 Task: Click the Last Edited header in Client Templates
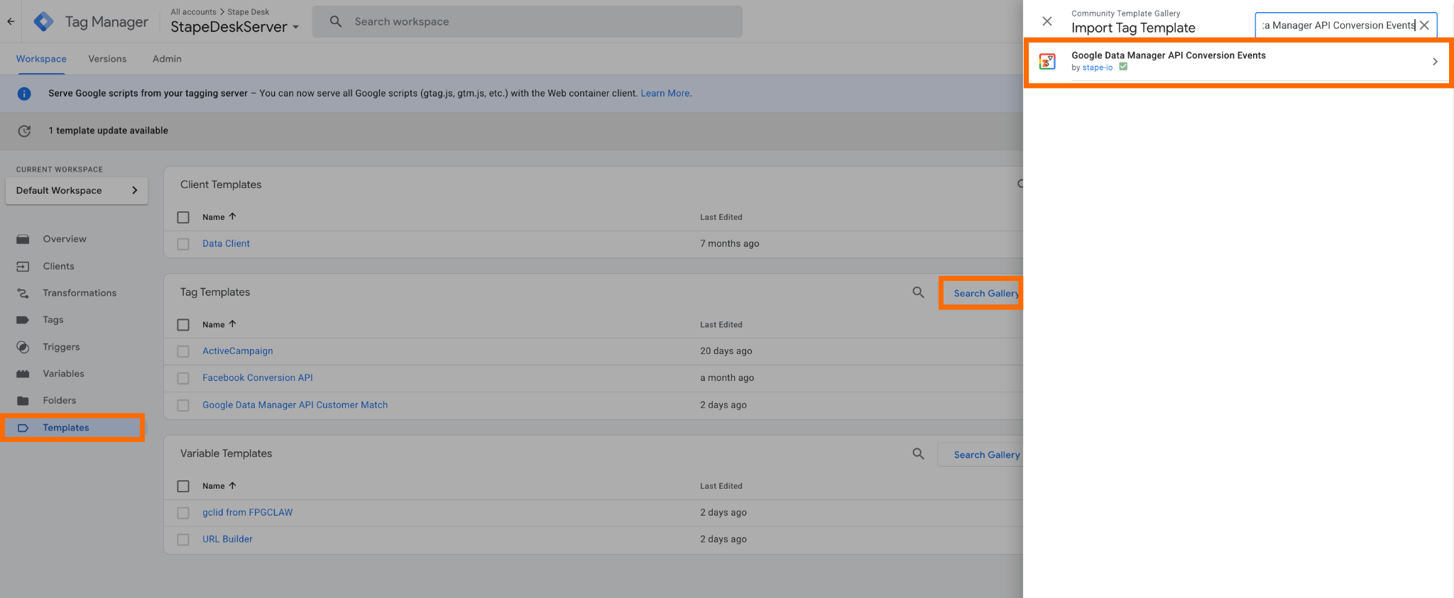[x=721, y=217]
